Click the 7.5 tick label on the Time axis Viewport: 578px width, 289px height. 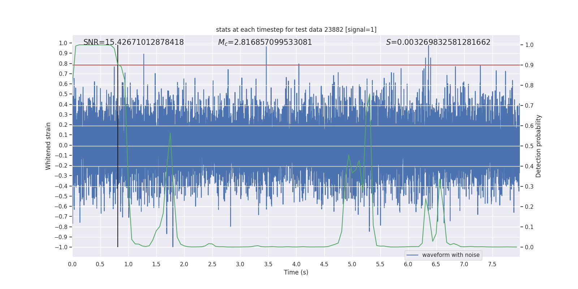coord(492,264)
